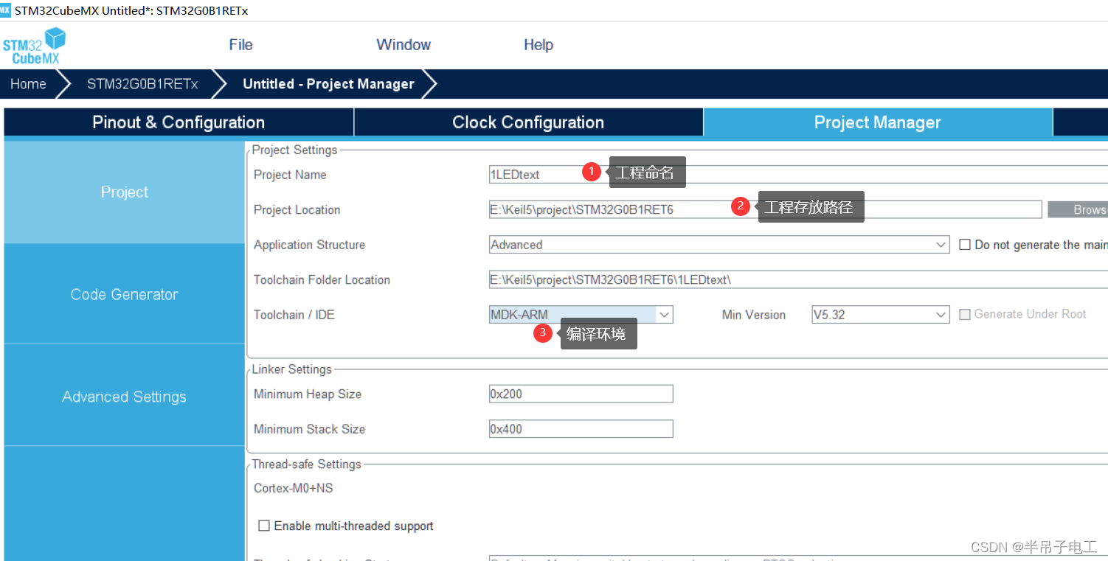The image size is (1108, 561).
Task: Enable multi-threaded support checkbox
Action: (x=264, y=526)
